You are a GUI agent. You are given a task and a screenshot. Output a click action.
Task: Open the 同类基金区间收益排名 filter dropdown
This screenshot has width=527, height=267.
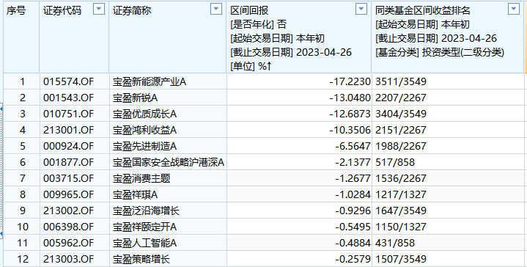pos(514,10)
